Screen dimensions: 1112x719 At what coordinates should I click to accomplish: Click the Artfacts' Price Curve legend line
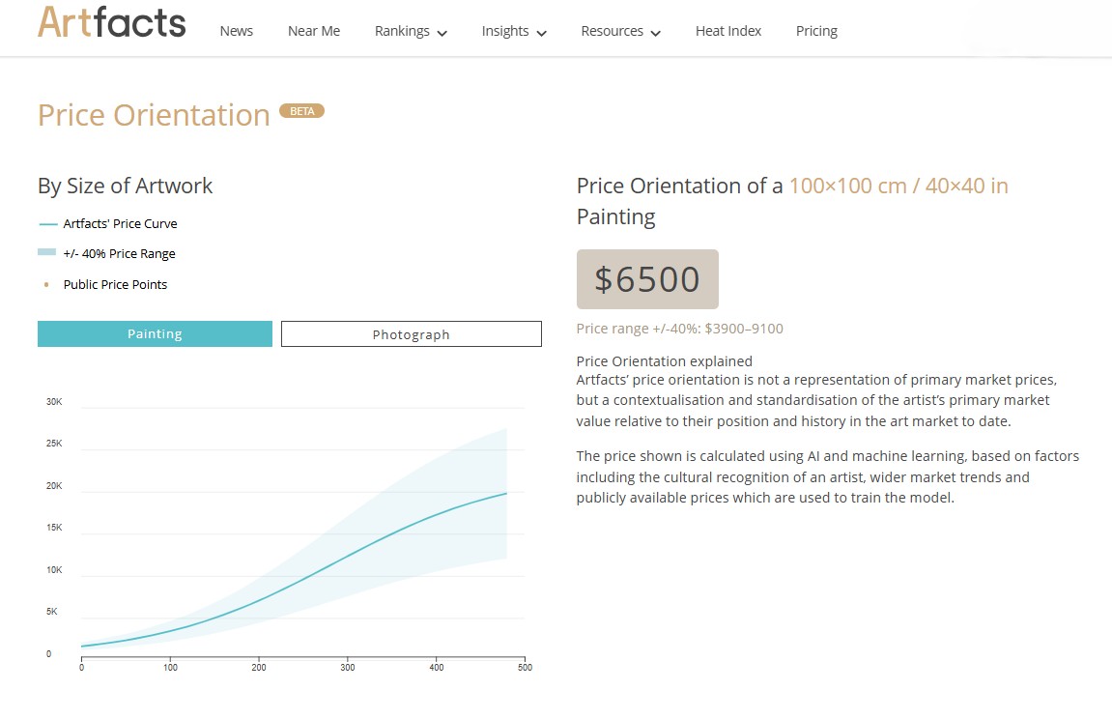click(x=47, y=224)
